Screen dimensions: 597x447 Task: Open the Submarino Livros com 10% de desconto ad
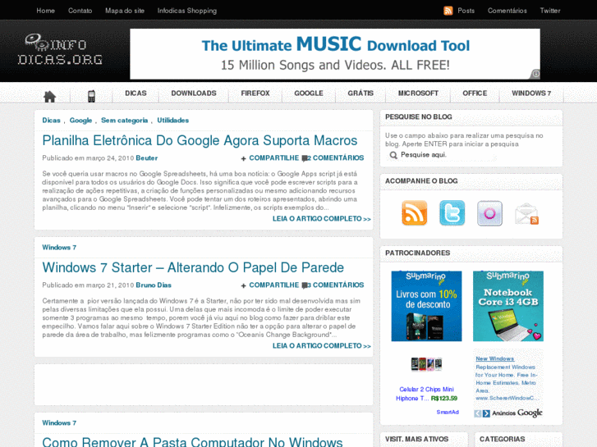click(426, 306)
